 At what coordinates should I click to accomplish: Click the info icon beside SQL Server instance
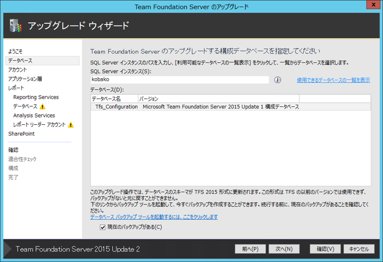click(278, 80)
